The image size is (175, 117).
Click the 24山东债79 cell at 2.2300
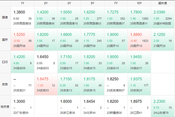162,106
